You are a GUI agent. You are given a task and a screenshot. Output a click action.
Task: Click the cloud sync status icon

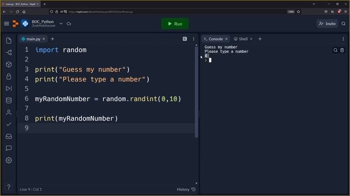click(69, 24)
